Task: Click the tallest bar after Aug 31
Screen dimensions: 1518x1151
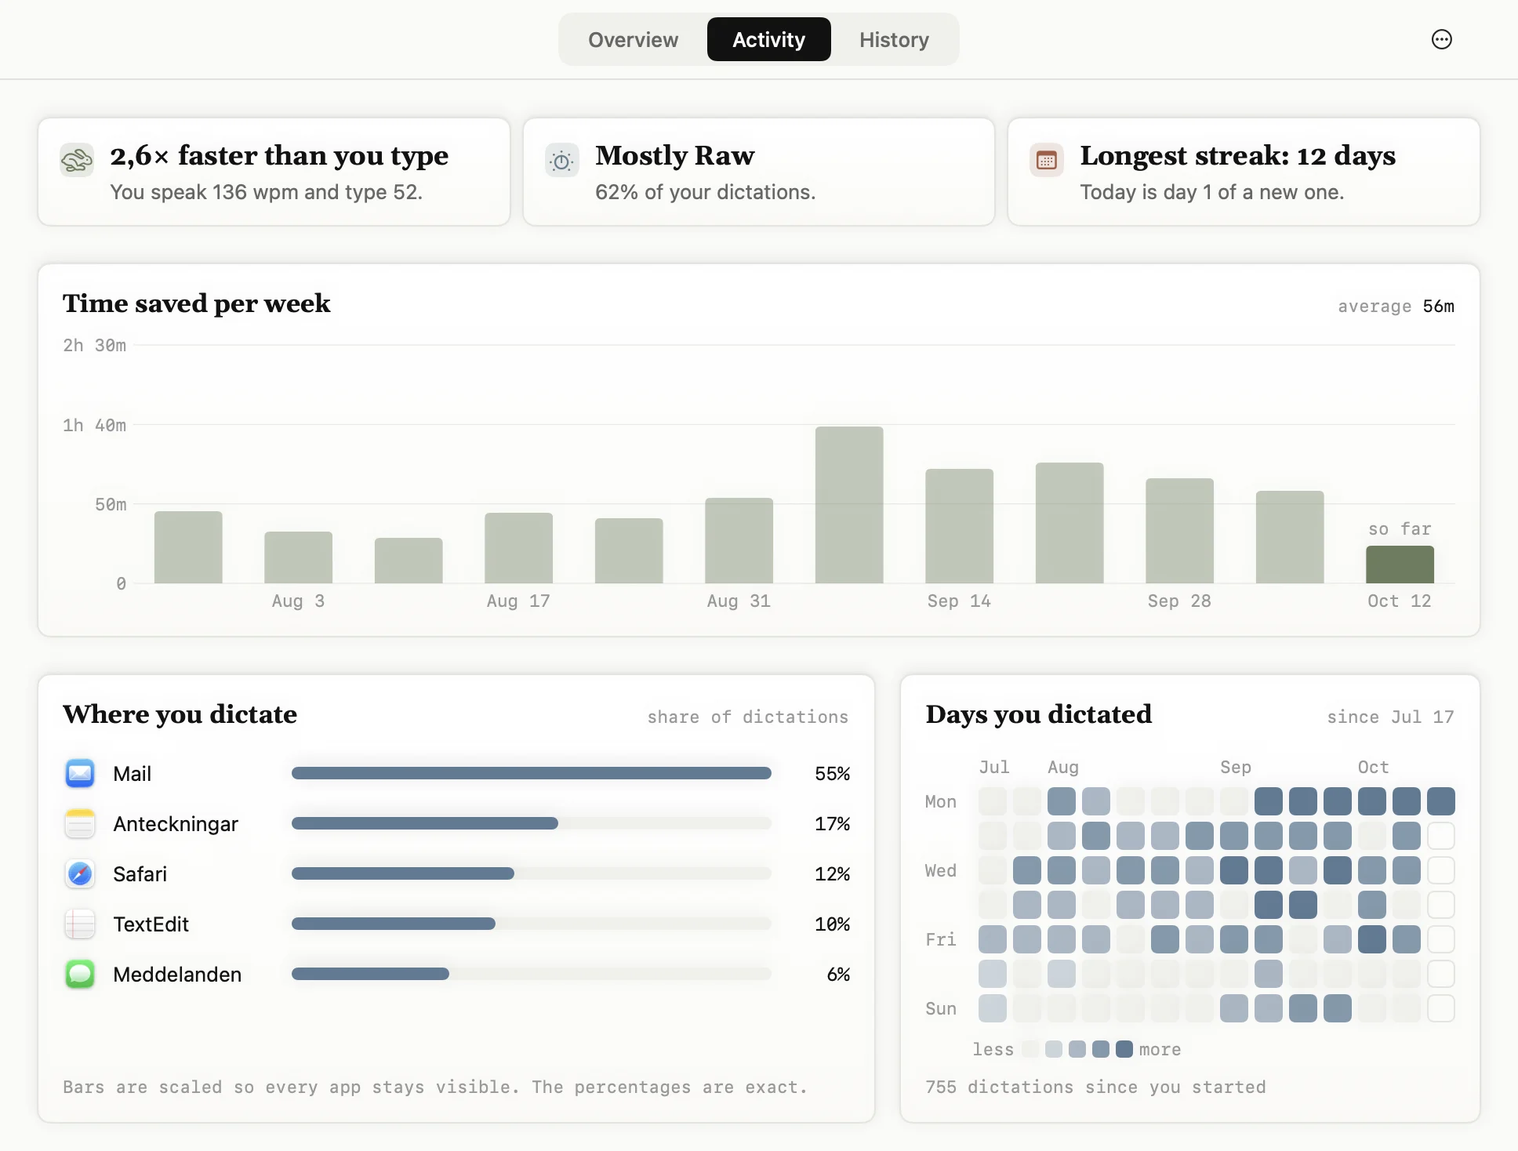Action: 849,505
